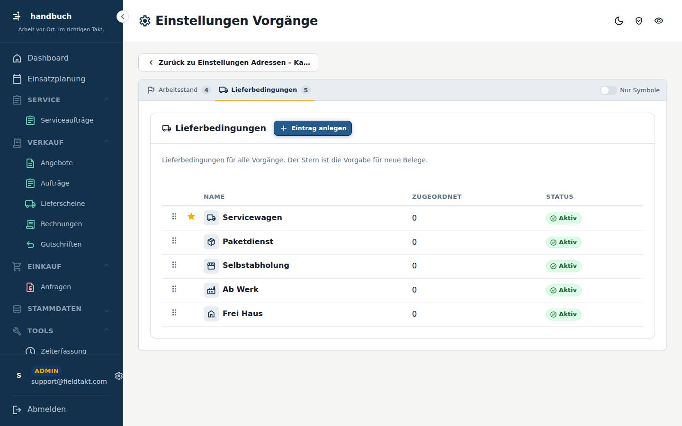This screenshot has width=682, height=426.
Task: Click the Aktiv status badge for Paketdienst
Action: pyautogui.click(x=564, y=242)
